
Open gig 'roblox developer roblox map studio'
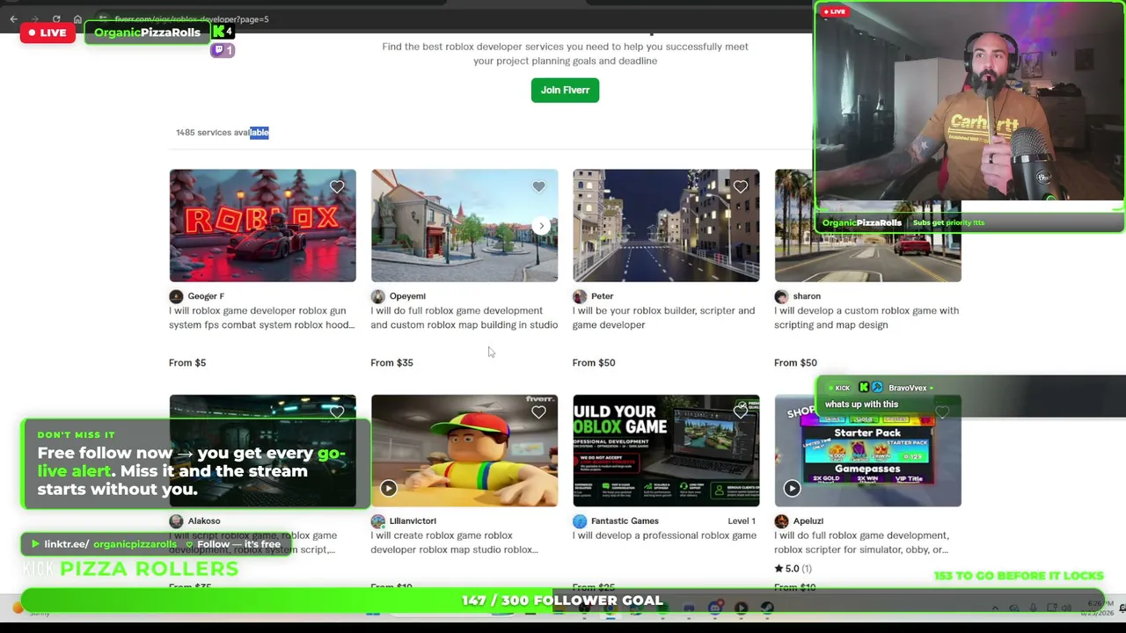point(454,542)
